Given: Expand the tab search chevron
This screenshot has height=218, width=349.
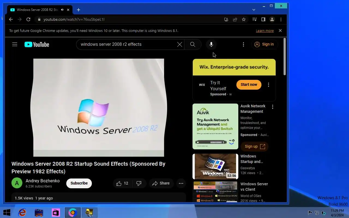Looking at the screenshot, I should pyautogui.click(x=254, y=10).
